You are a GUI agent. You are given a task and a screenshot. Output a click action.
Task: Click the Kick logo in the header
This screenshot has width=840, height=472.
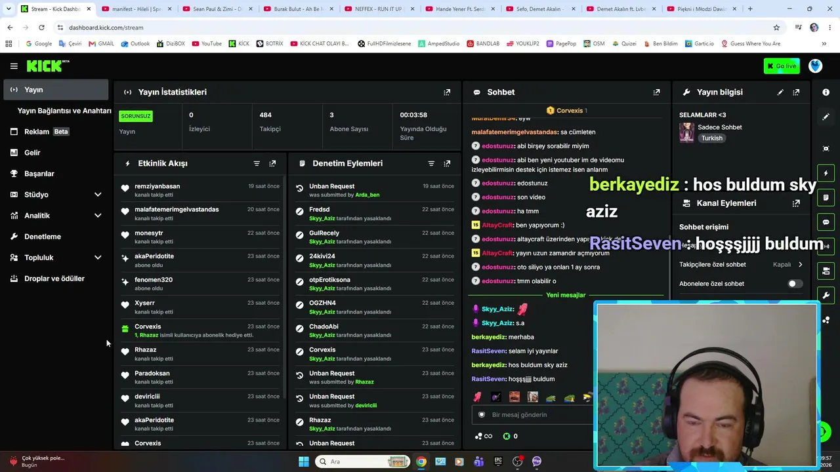48,66
